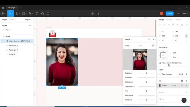Select the Move tool
Screen dimensions: 190x107
tap(10, 14)
